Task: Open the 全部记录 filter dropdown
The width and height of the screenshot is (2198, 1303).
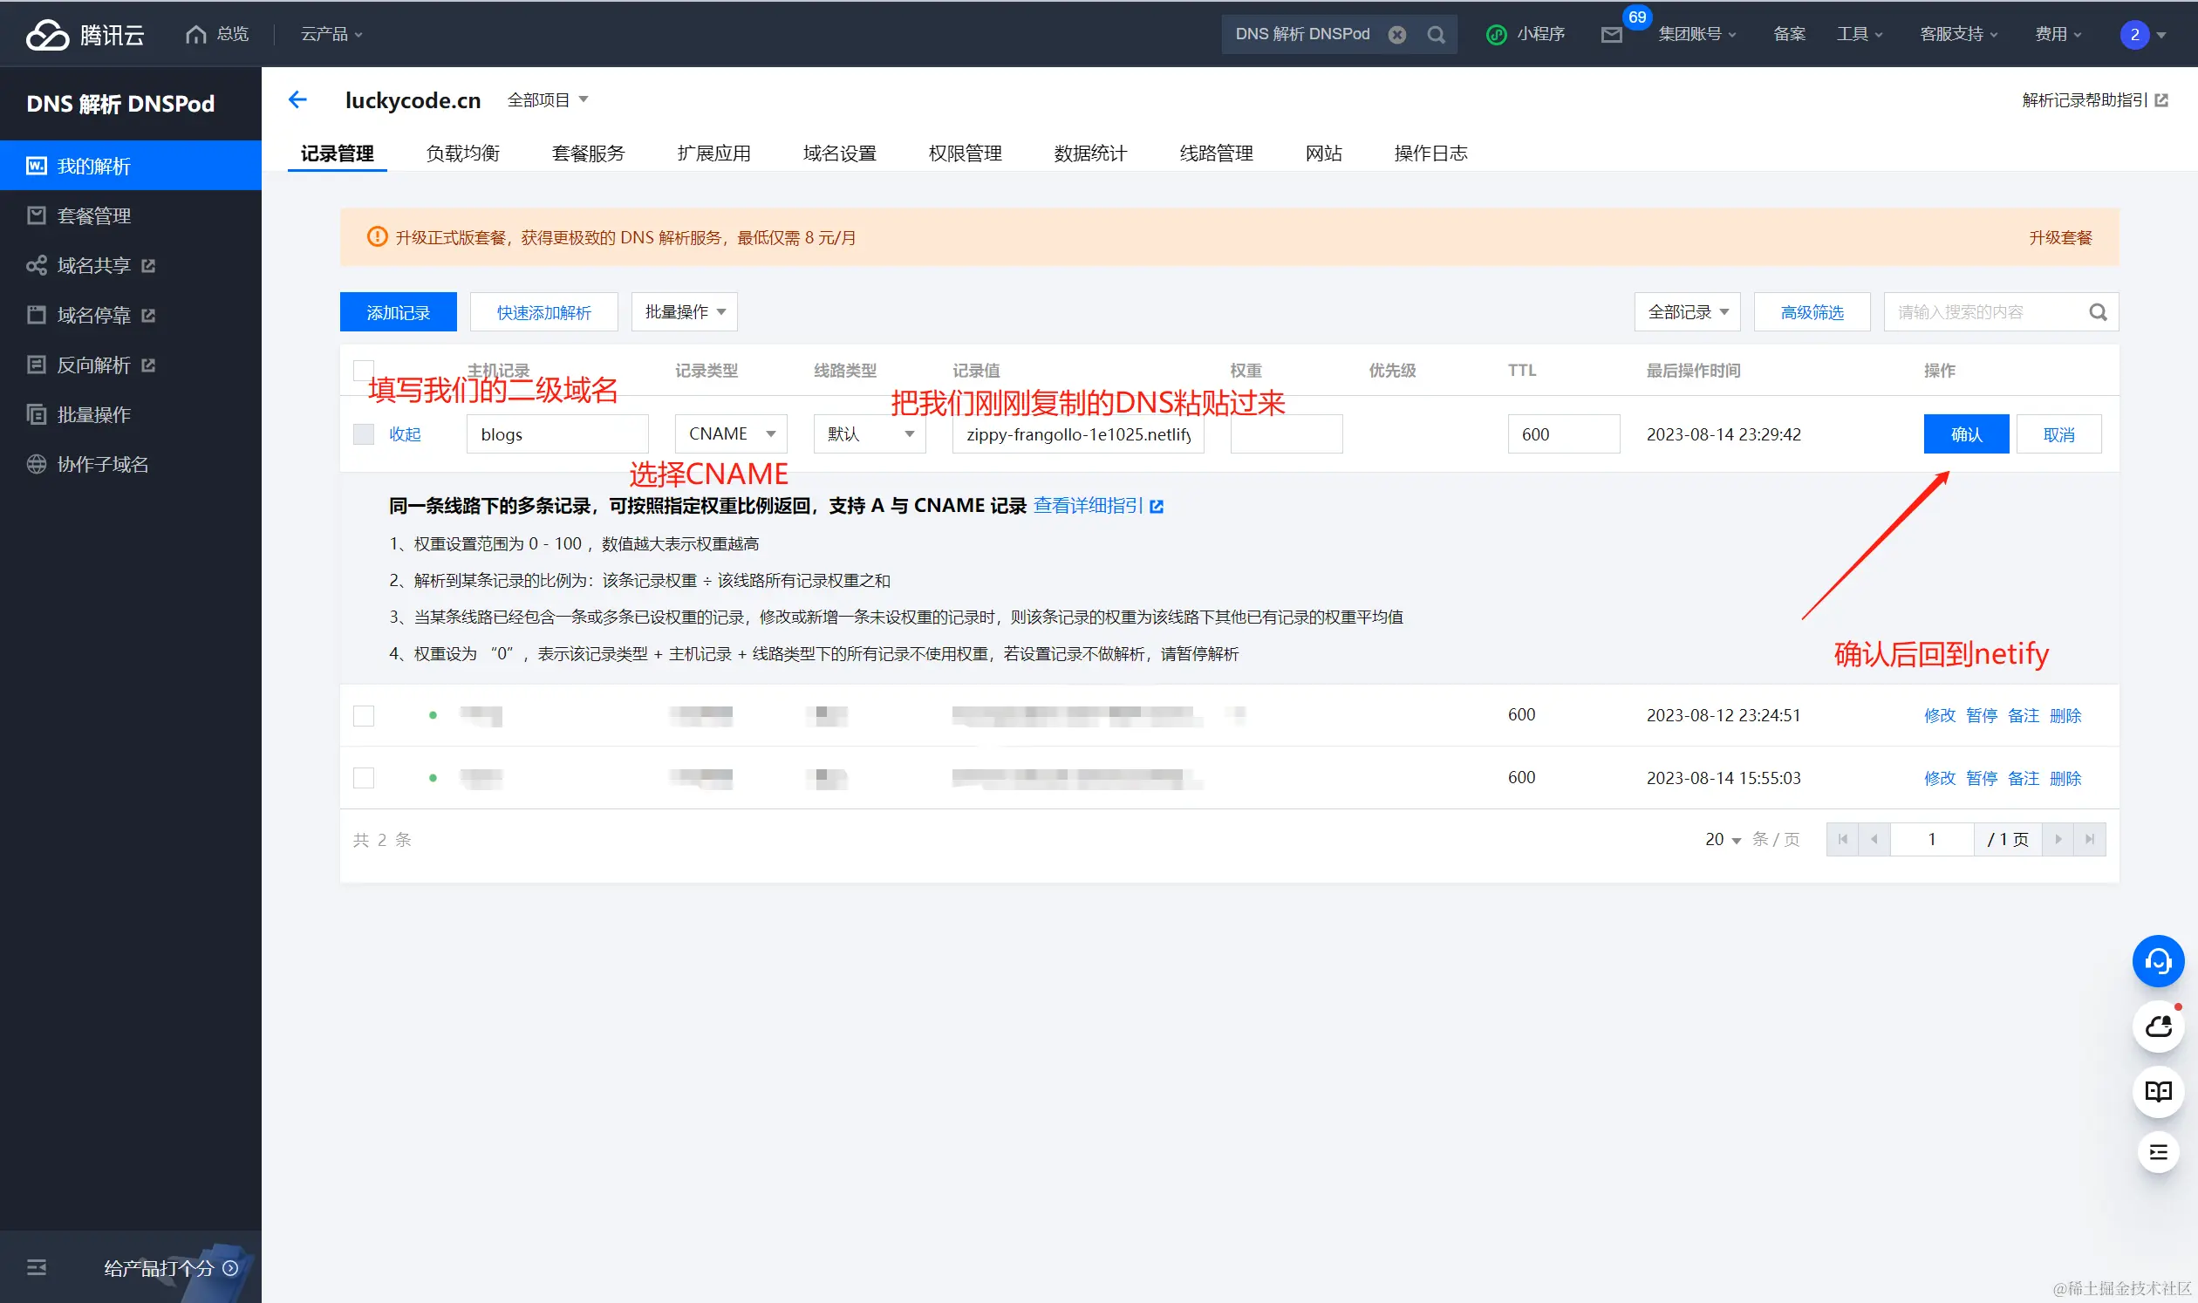Action: pyautogui.click(x=1687, y=311)
